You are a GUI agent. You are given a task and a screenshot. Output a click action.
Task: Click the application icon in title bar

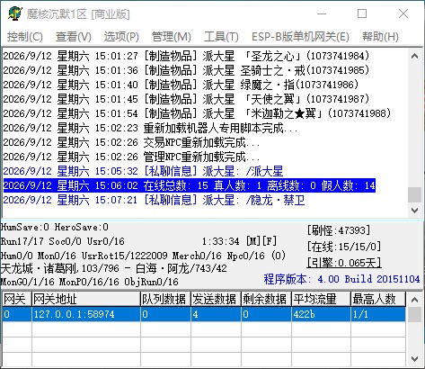[x=15, y=13]
